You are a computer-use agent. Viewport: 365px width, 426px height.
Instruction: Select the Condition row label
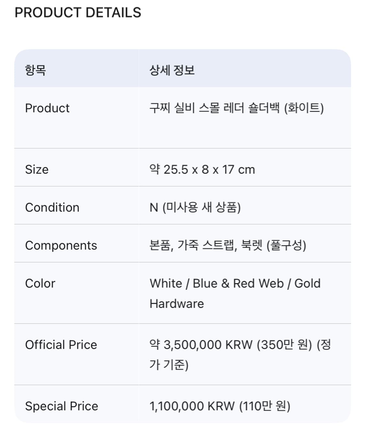(52, 208)
